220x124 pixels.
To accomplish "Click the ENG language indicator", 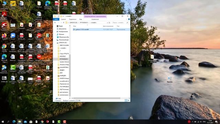I will pos(204,122).
